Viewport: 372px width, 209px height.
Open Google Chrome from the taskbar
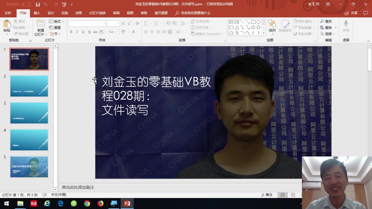87,203
